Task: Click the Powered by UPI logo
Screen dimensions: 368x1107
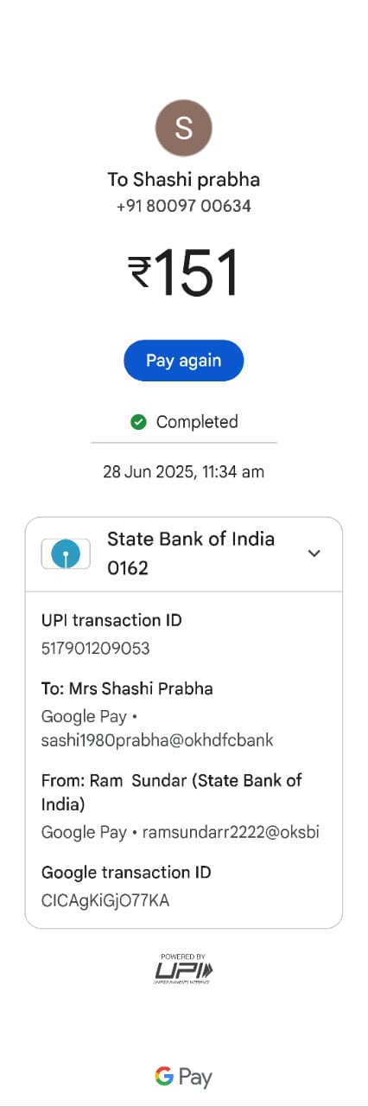Action: tap(183, 969)
